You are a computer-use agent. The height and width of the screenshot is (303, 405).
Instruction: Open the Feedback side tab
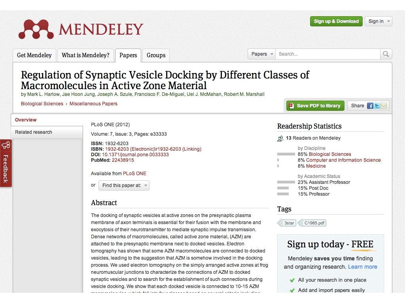6,163
